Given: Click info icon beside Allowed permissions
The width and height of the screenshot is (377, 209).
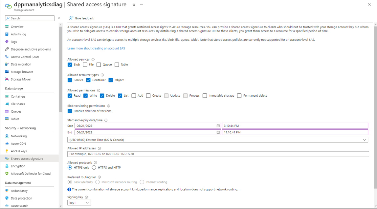Looking at the screenshot, I should [x=99, y=90].
